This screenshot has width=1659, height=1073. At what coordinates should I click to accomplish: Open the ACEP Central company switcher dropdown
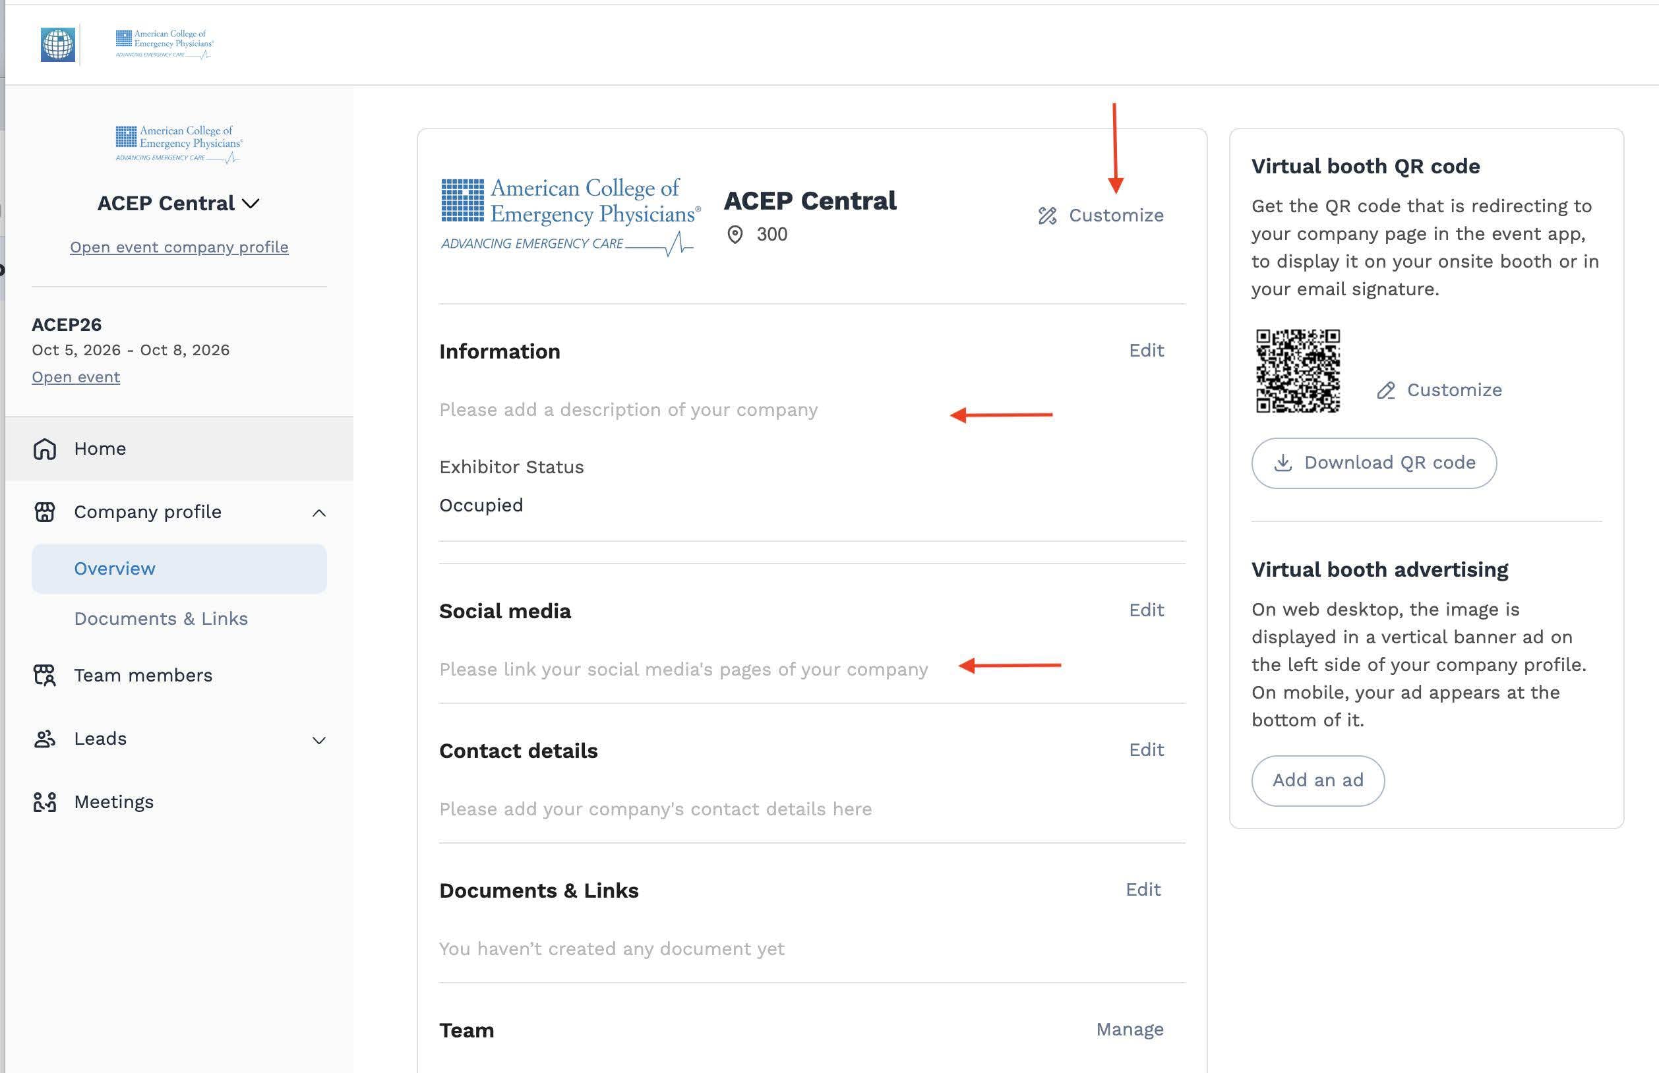(x=179, y=204)
